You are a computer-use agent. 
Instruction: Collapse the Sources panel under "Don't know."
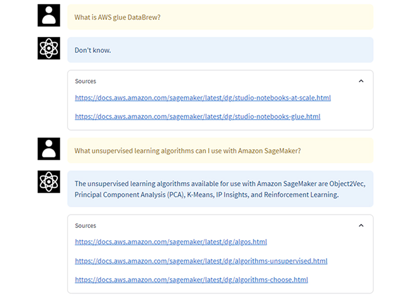coord(361,81)
